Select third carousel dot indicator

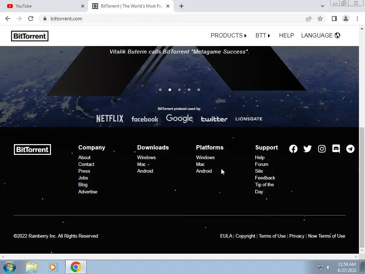[179, 90]
